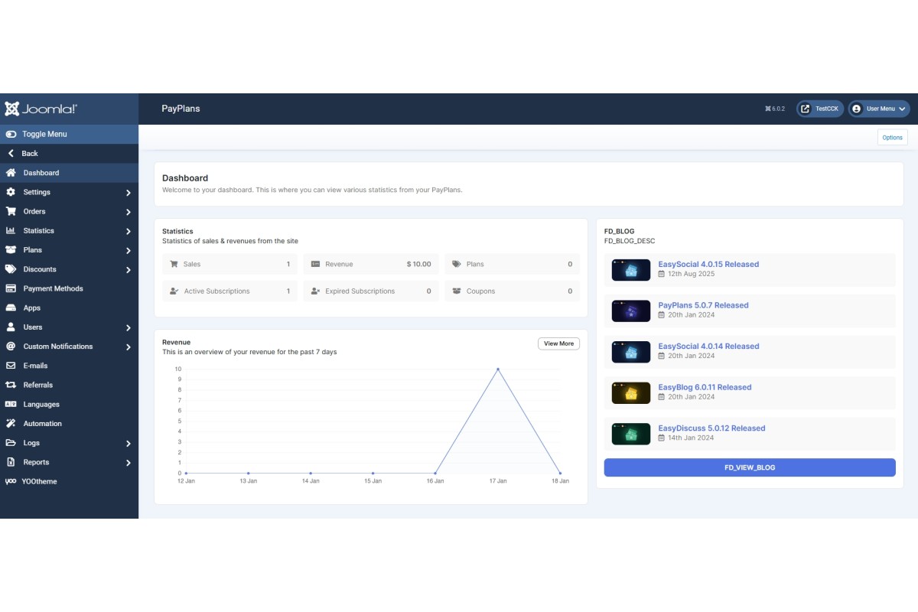Select Dashboard in the sidebar menu
Image resolution: width=918 pixels, height=612 pixels.
tap(41, 173)
